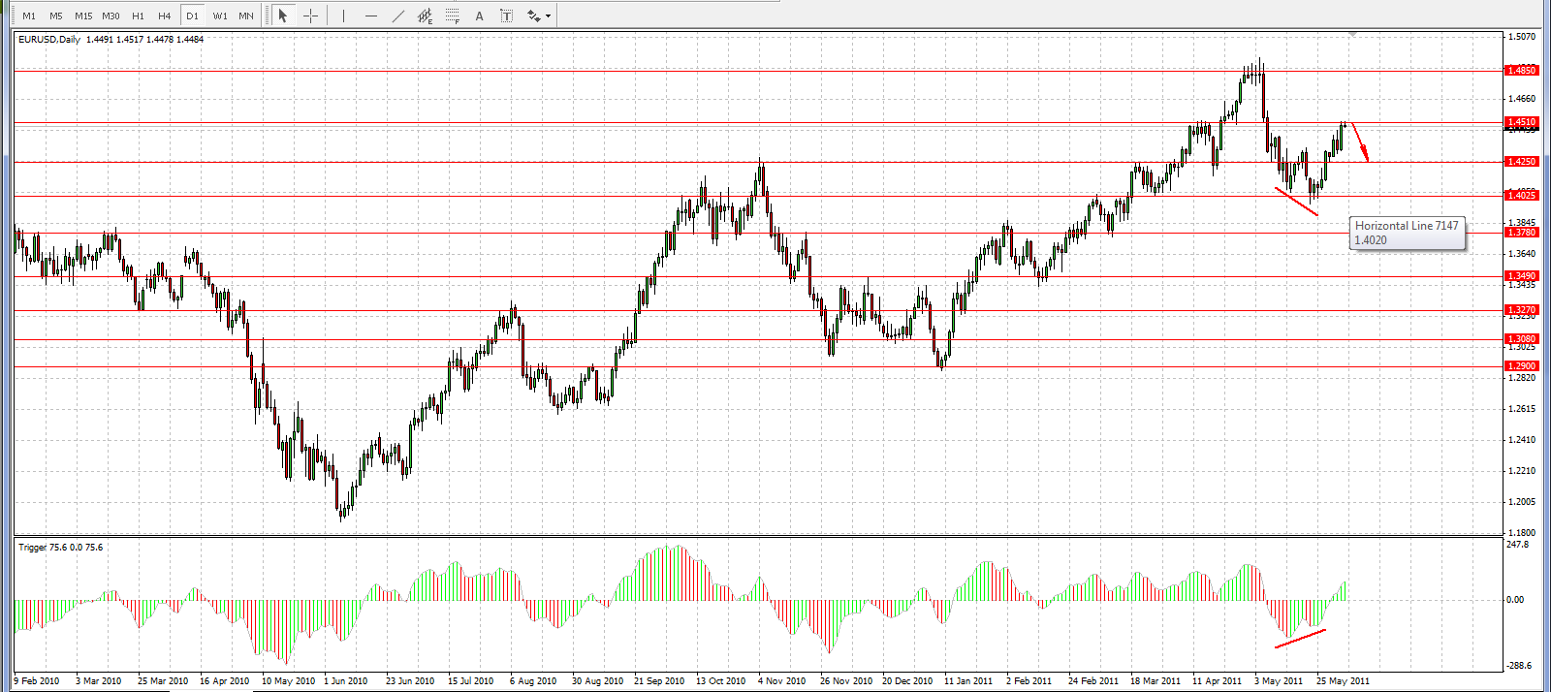Click the arrows objects icon
Viewport: 1551px width, 692px height.
click(533, 16)
